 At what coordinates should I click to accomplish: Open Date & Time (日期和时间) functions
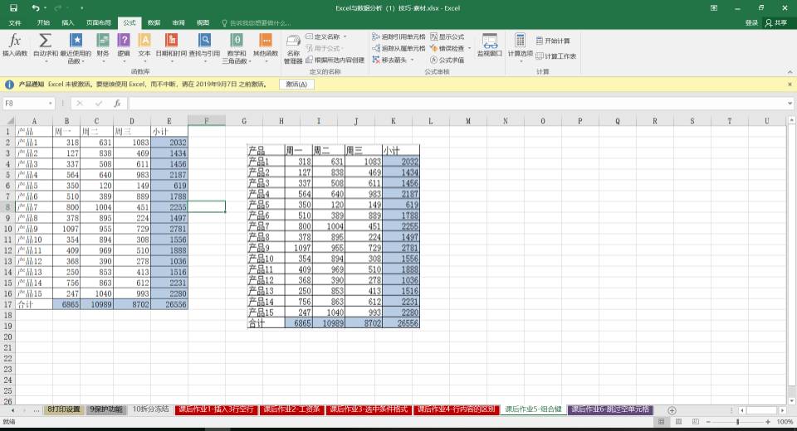click(x=171, y=46)
